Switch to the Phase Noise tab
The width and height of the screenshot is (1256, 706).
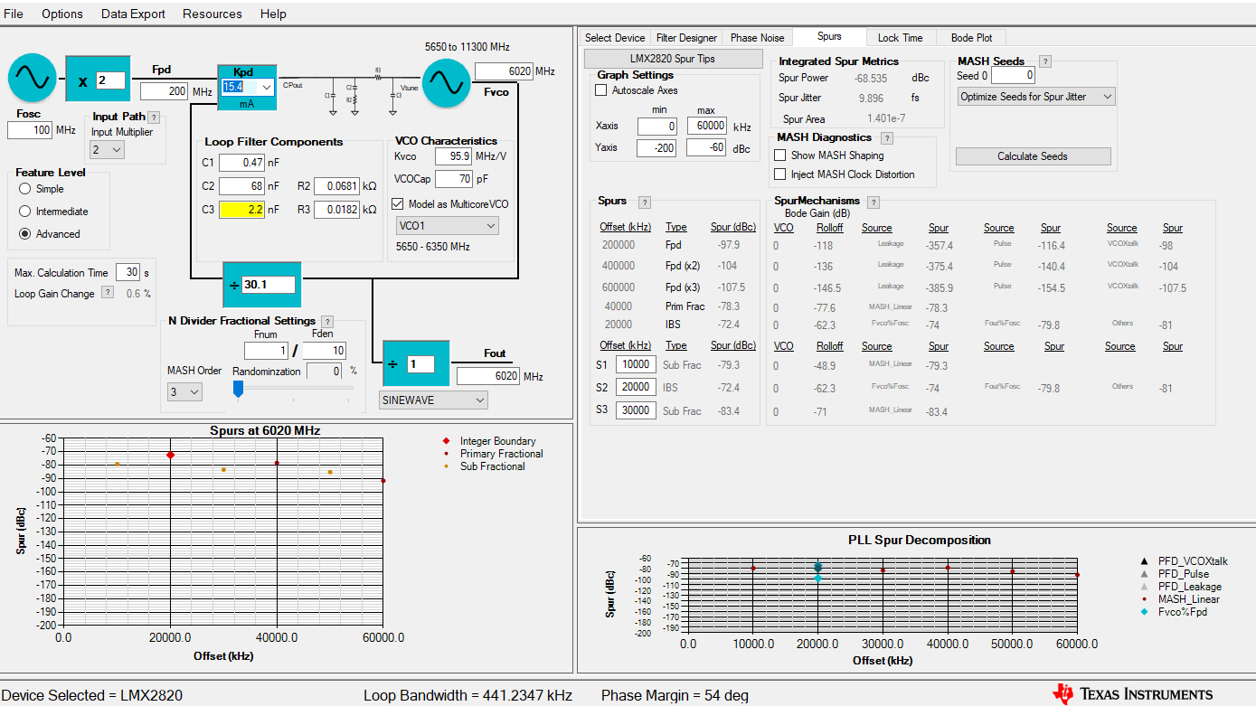click(757, 38)
